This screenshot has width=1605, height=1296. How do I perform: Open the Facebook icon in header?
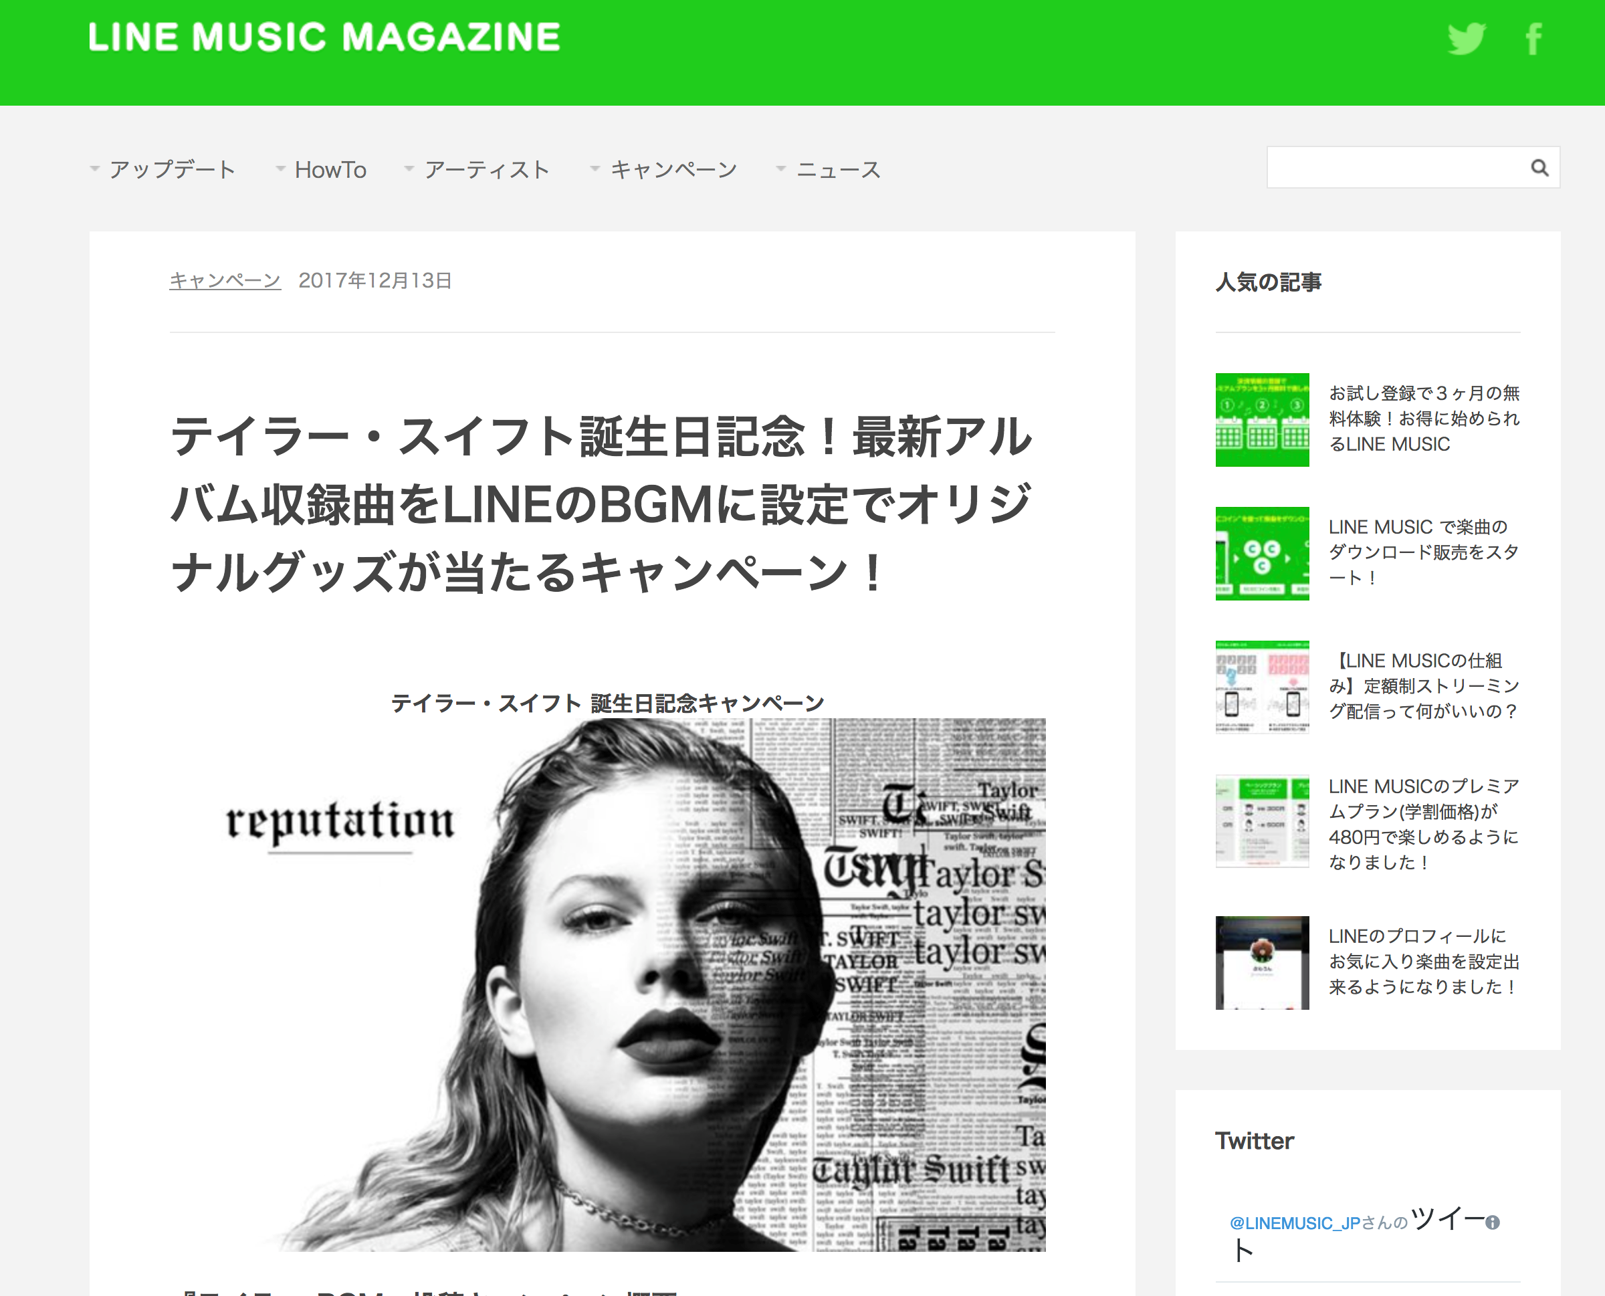click(1533, 39)
